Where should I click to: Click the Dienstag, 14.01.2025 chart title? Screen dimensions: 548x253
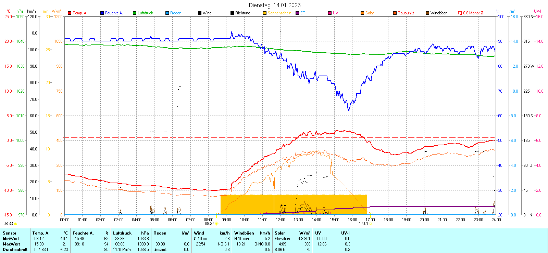(275, 5)
